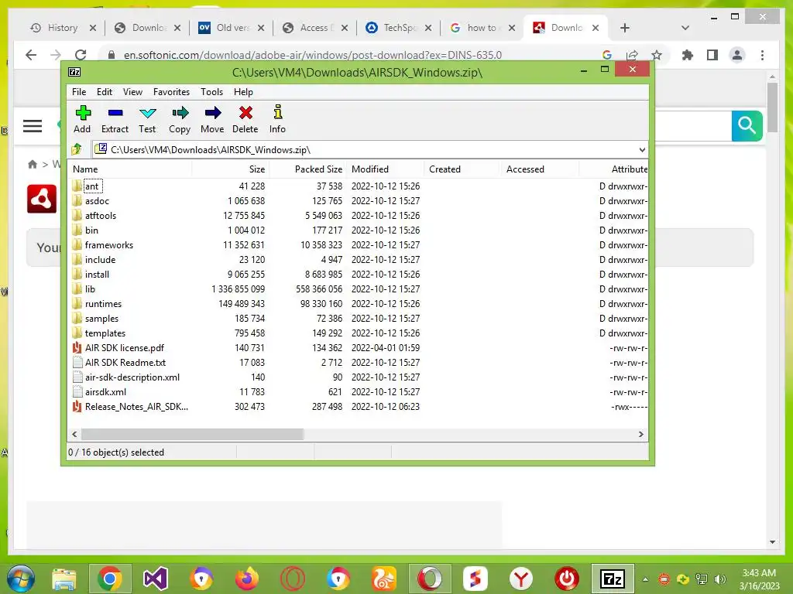Expand the path history dropdown arrow
Screen dimensions: 793x594
642,149
